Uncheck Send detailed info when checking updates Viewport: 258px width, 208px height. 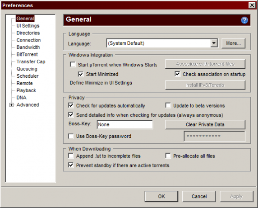point(71,115)
